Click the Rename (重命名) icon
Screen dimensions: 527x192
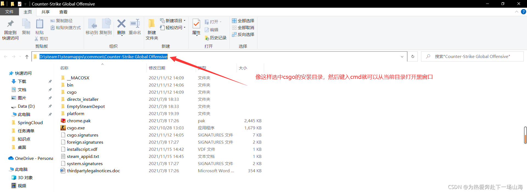point(135,24)
